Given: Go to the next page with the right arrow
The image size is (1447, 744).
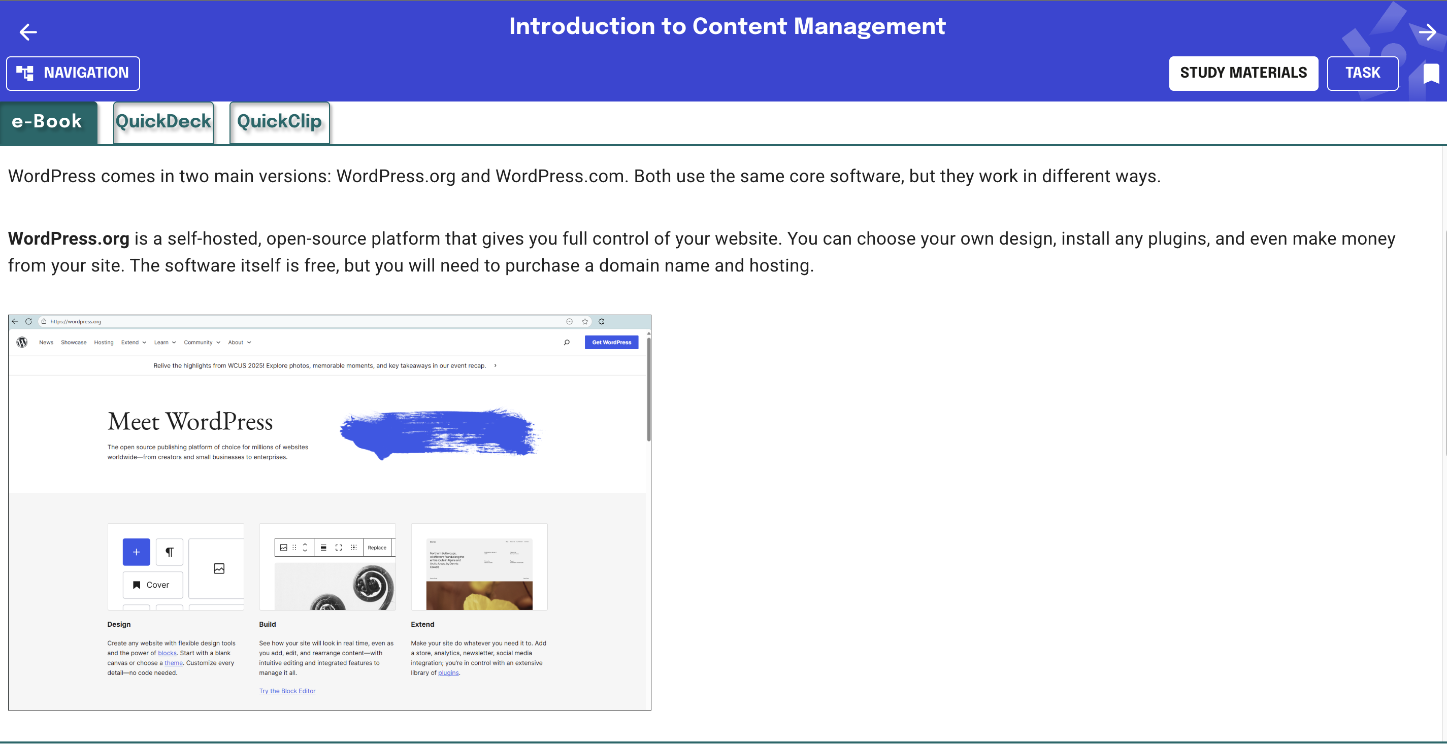Looking at the screenshot, I should pyautogui.click(x=1427, y=32).
